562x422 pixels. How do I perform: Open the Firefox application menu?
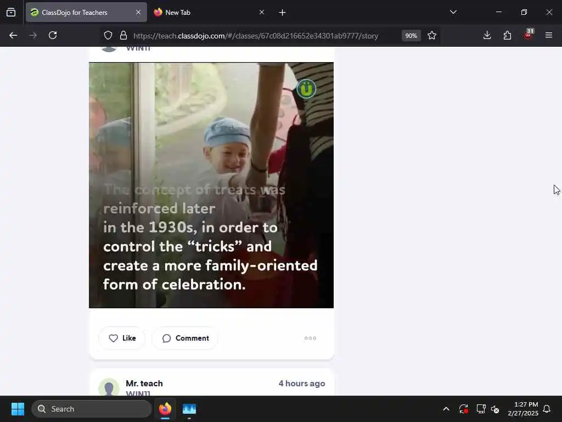549,35
